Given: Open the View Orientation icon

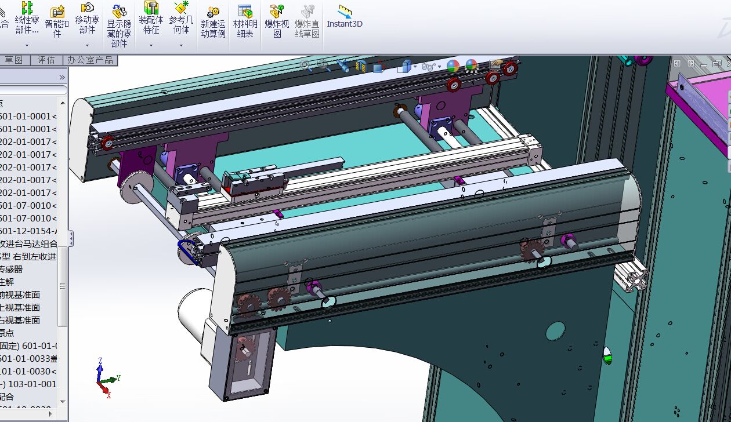Looking at the screenshot, I should 379,67.
